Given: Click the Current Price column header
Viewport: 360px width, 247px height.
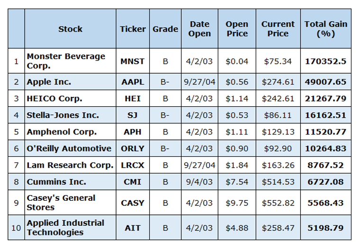Looking at the screenshot, I should tap(278, 29).
